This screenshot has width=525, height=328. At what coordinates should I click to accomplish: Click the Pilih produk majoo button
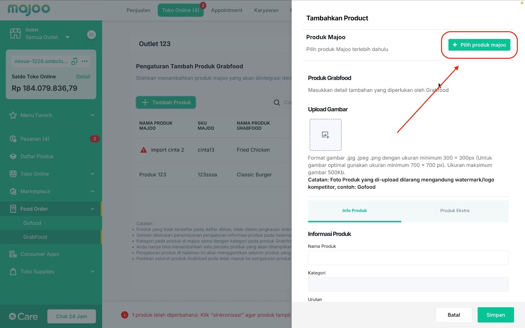point(479,45)
